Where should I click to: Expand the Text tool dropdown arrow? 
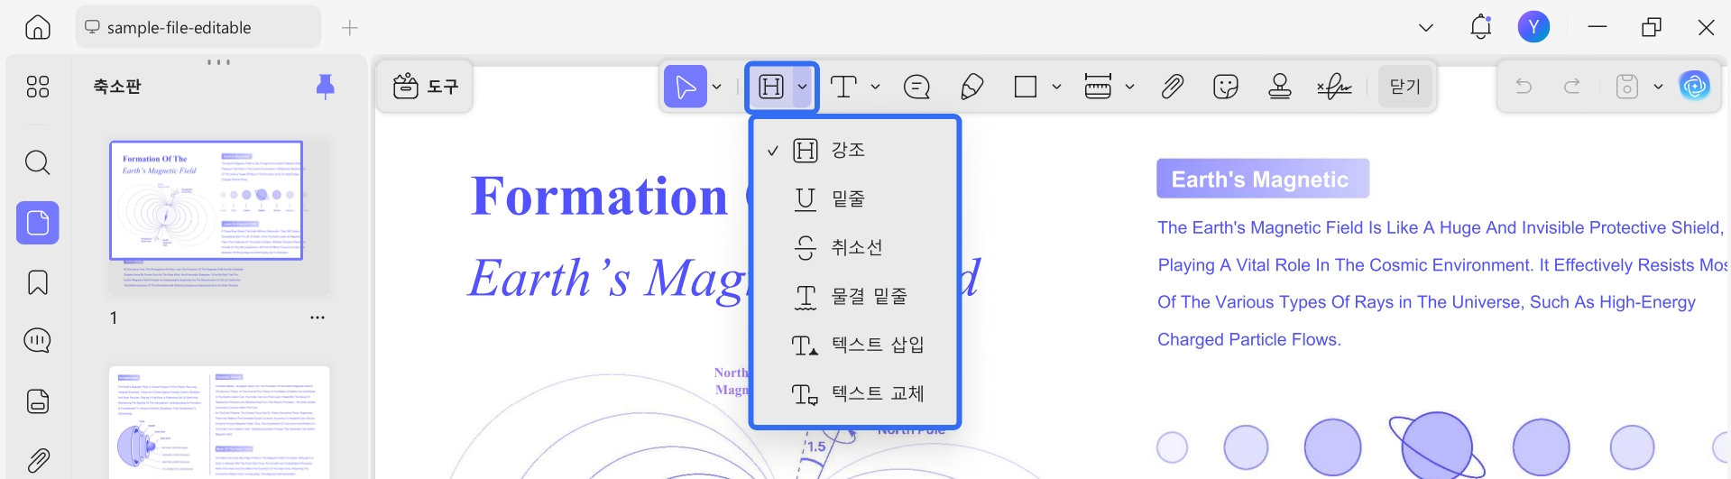click(875, 87)
